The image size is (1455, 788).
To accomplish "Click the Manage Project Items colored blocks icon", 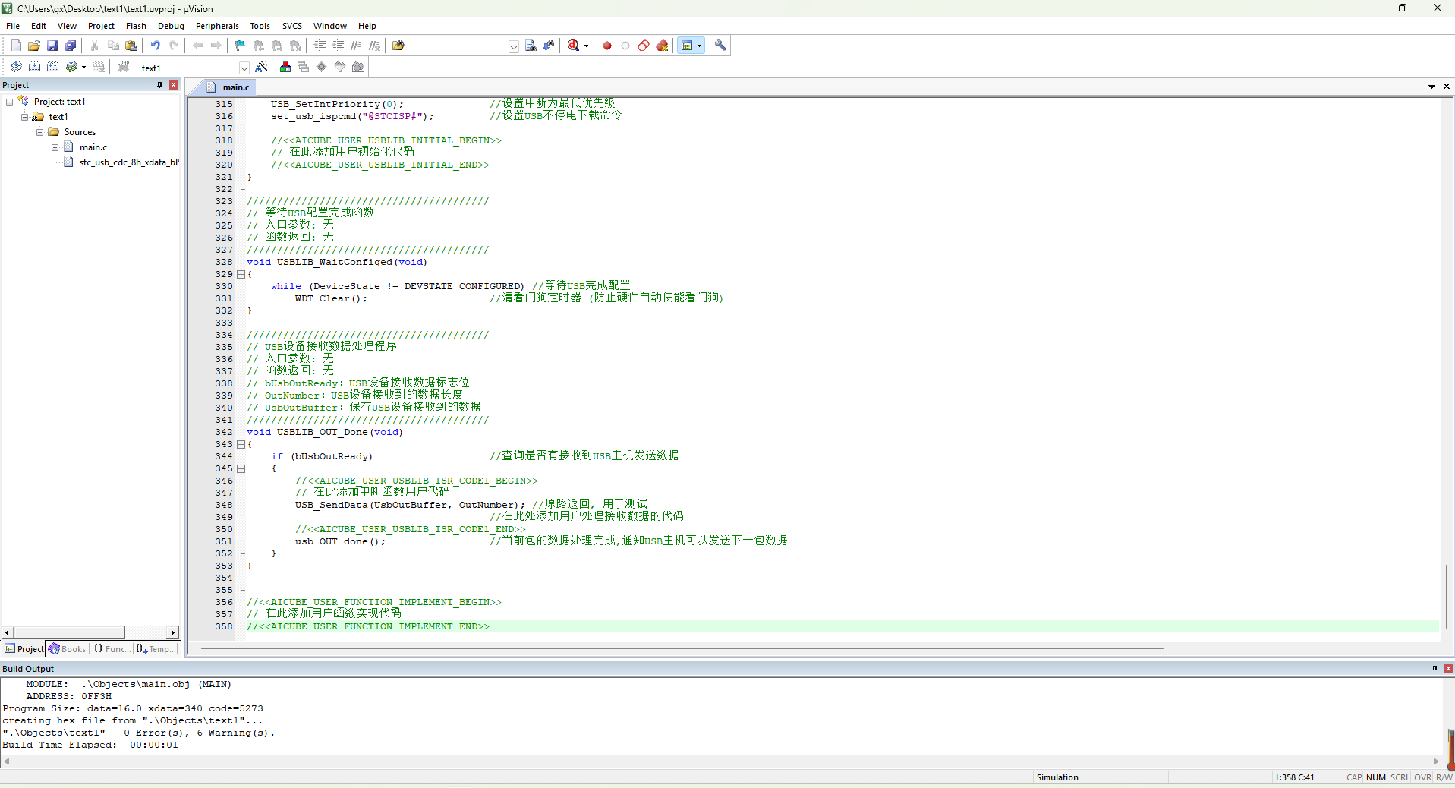I will [x=285, y=67].
